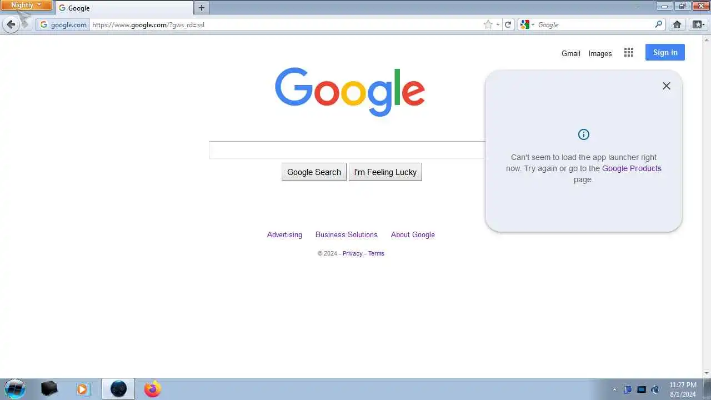Open the About Google link
The image size is (711, 400).
[413, 234]
